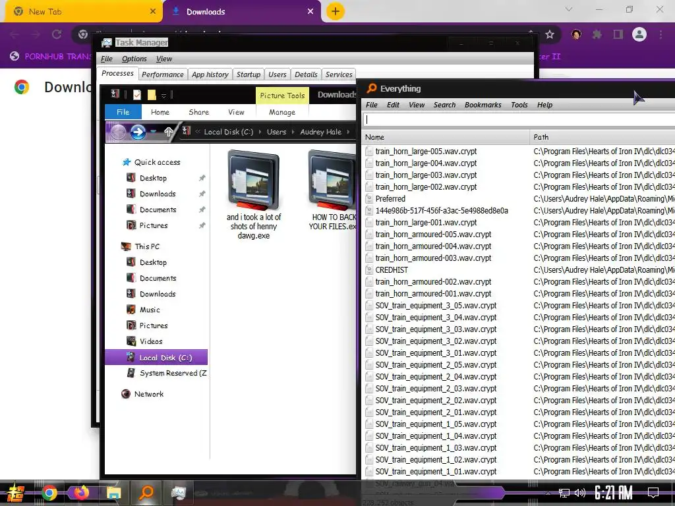Expand Users breadcrumb chevron
Screen dimensions: 675x506
(x=293, y=132)
